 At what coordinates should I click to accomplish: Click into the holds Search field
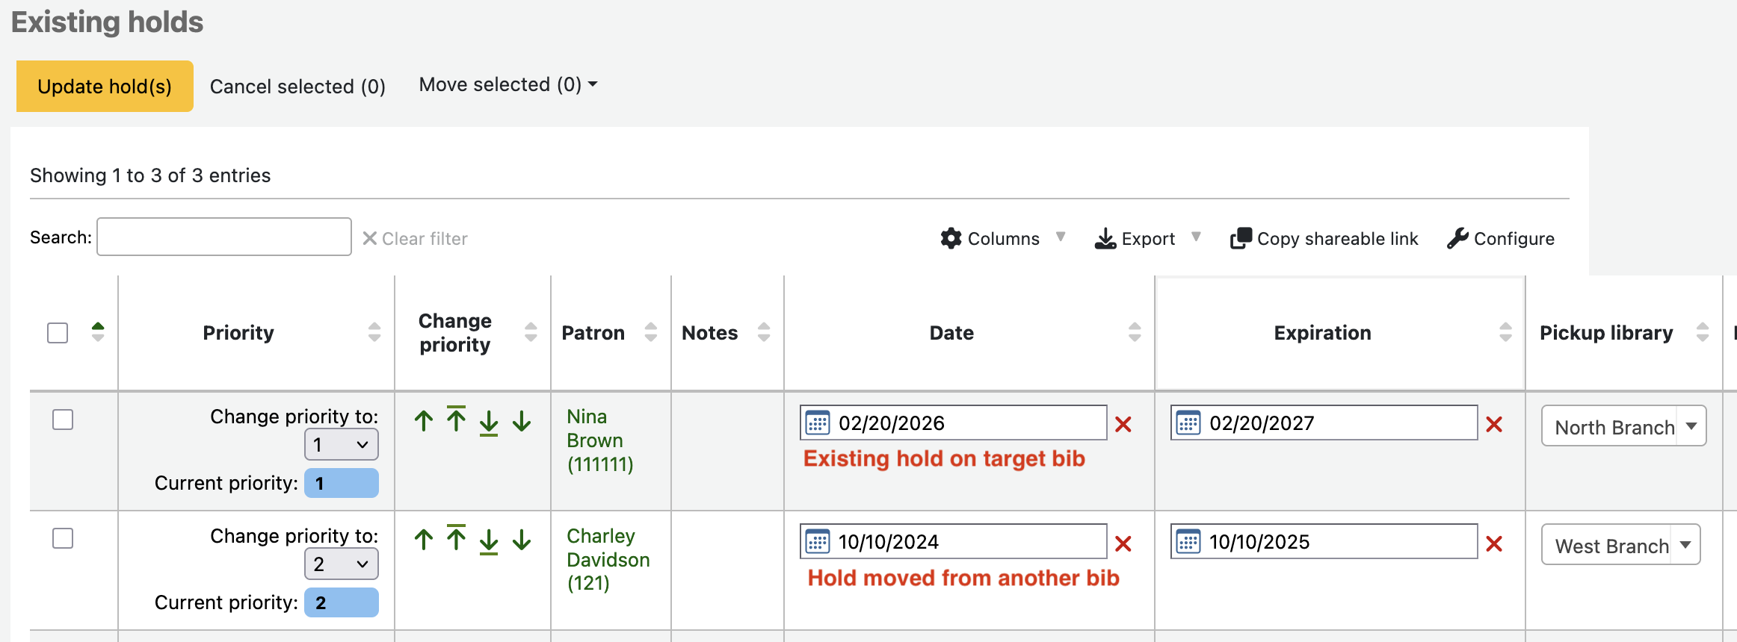pyautogui.click(x=224, y=237)
